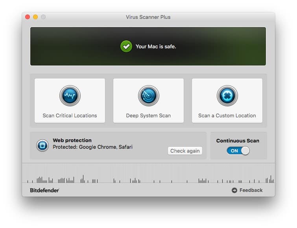
Task: Click the scan activity graph strip
Action: coord(148,174)
